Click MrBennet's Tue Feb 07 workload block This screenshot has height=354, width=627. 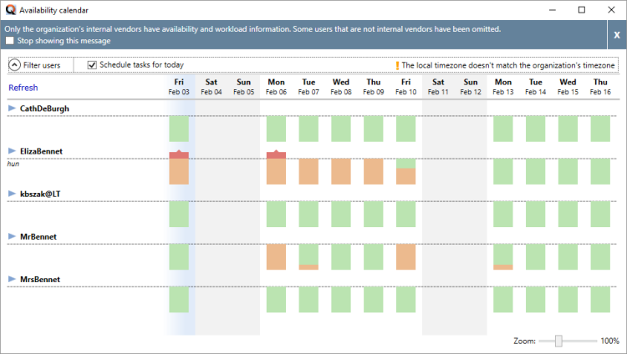point(308,257)
